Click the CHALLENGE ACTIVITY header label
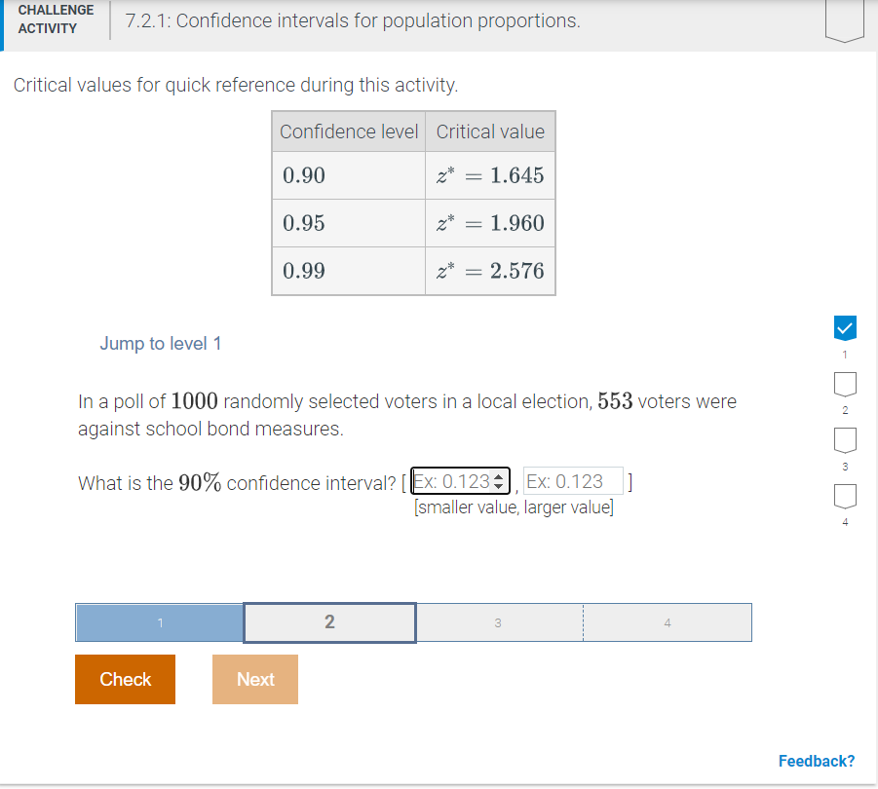Viewport: 878px width, 789px height. (56, 20)
